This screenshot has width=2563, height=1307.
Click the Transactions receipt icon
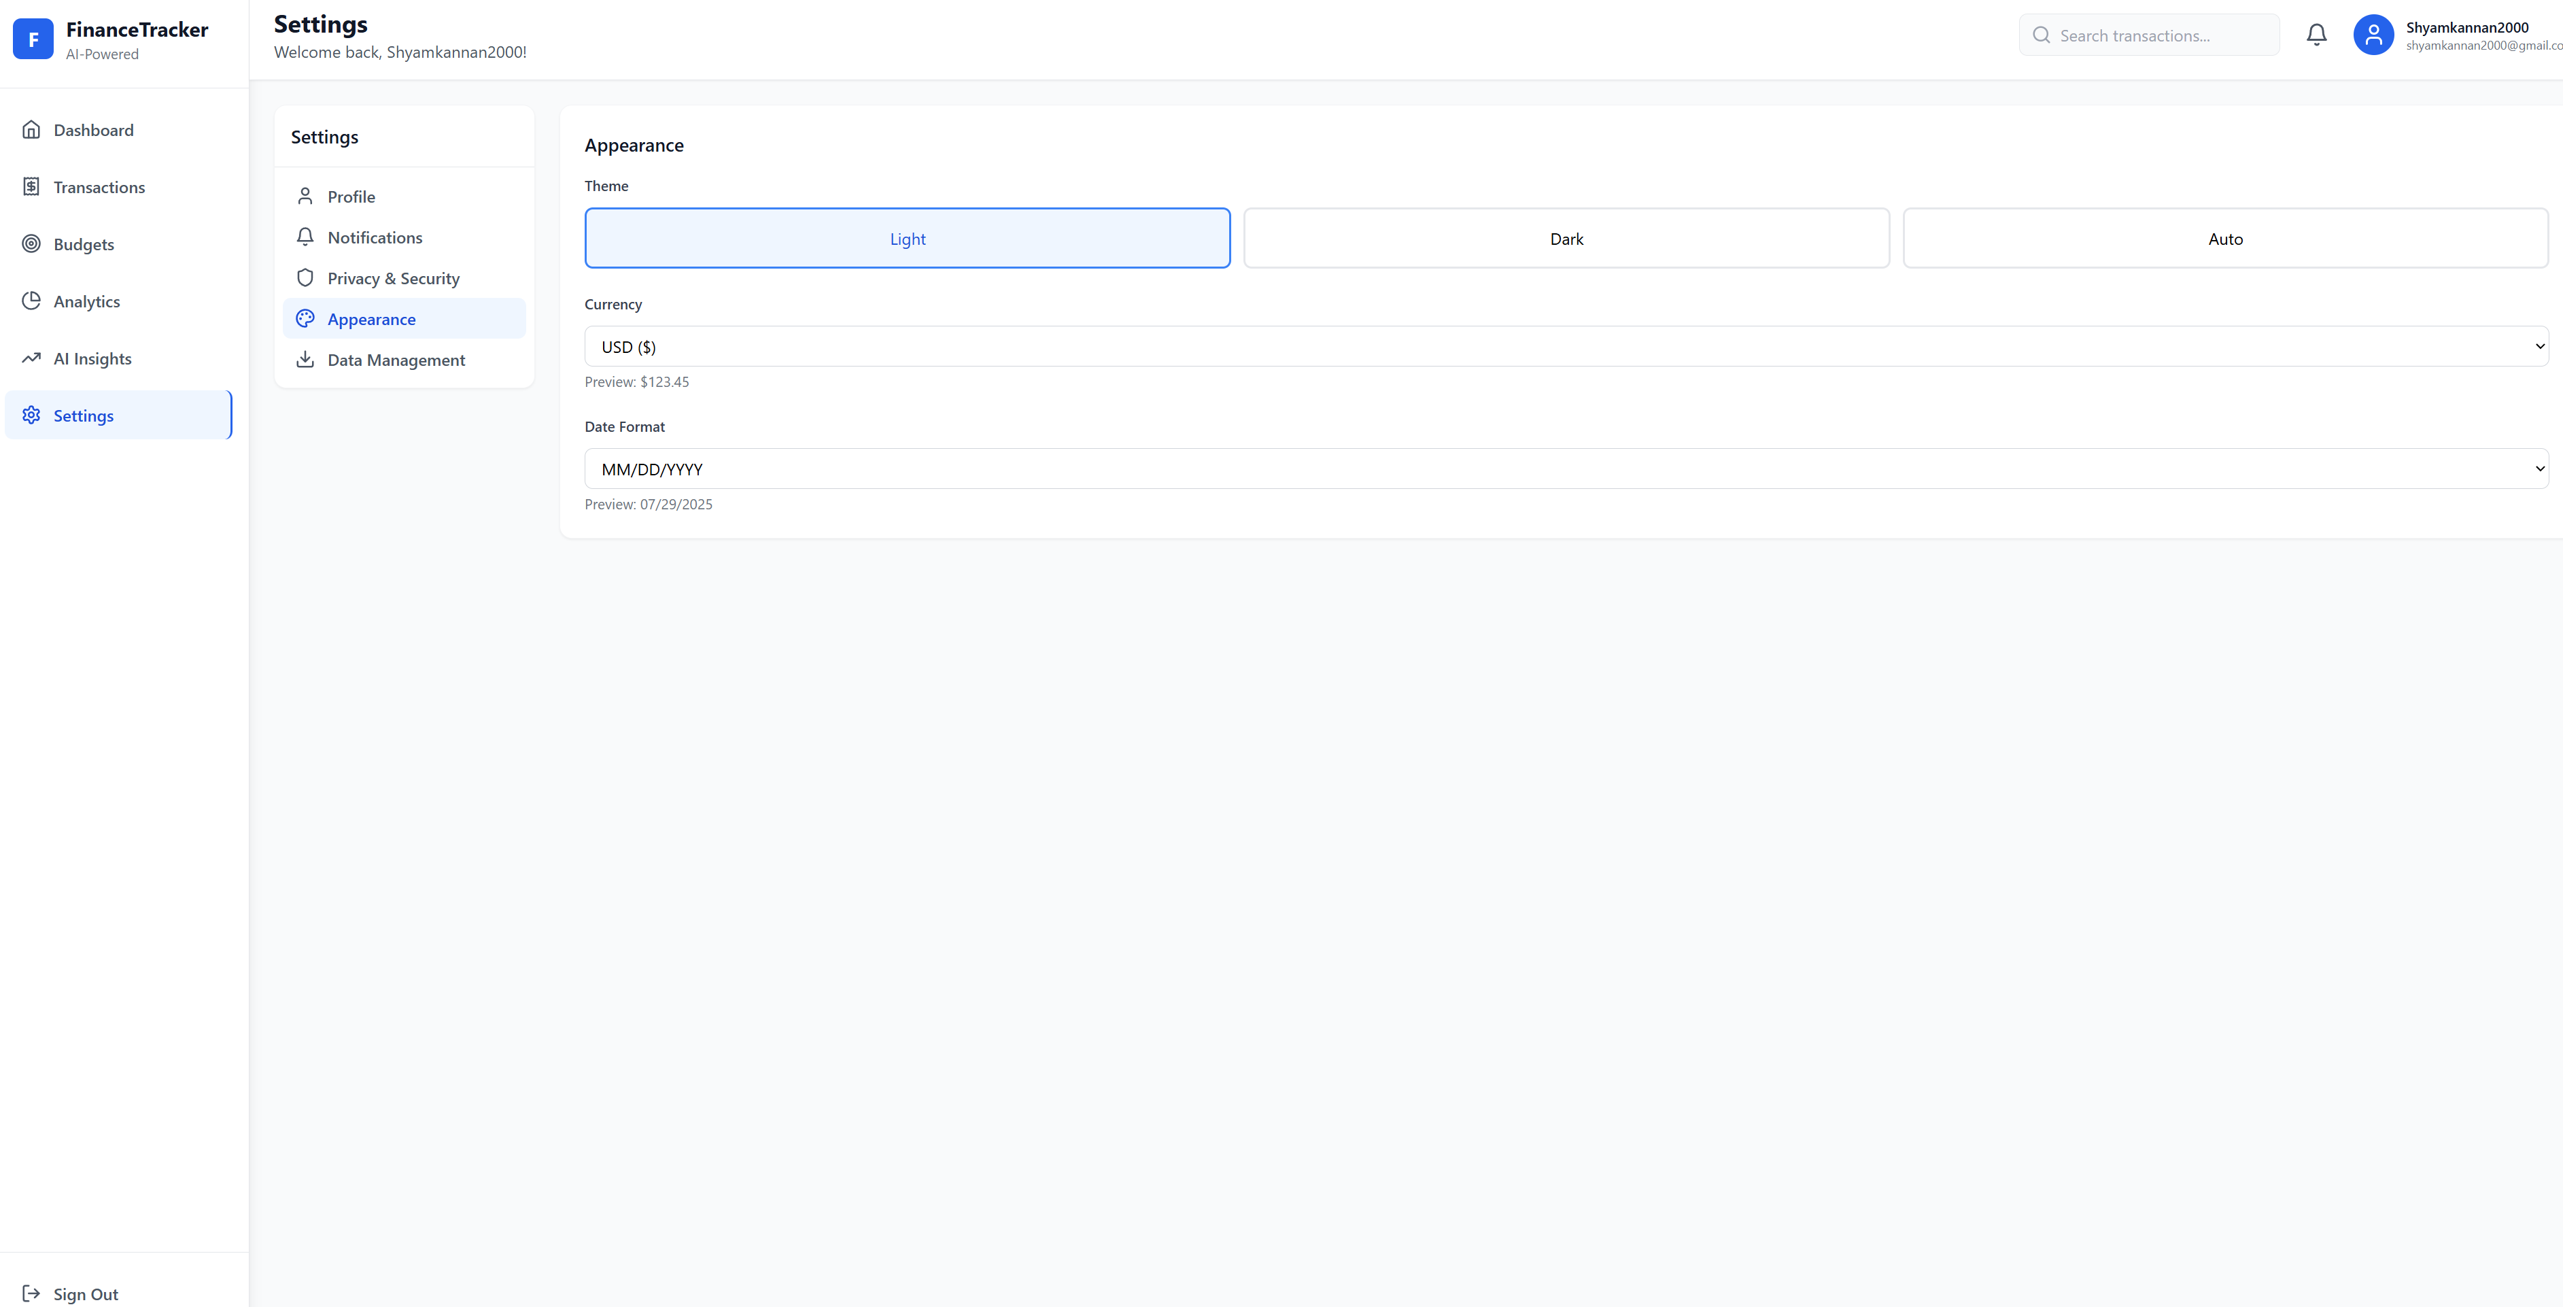(x=32, y=187)
